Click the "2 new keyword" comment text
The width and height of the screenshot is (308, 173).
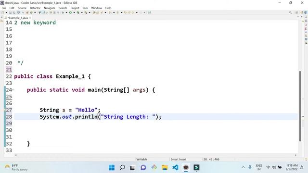(35, 23)
